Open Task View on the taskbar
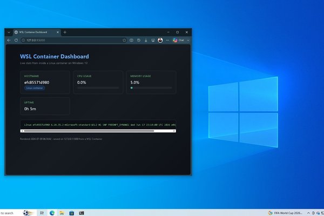Screen dimensions: 324x216 point(42,213)
